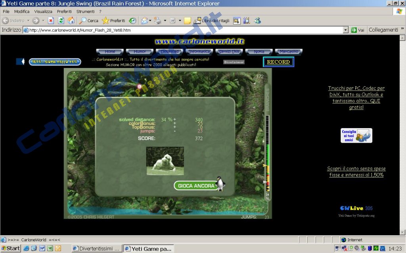Launch Word from quick launch bar
406x253 pixels.
(42, 248)
